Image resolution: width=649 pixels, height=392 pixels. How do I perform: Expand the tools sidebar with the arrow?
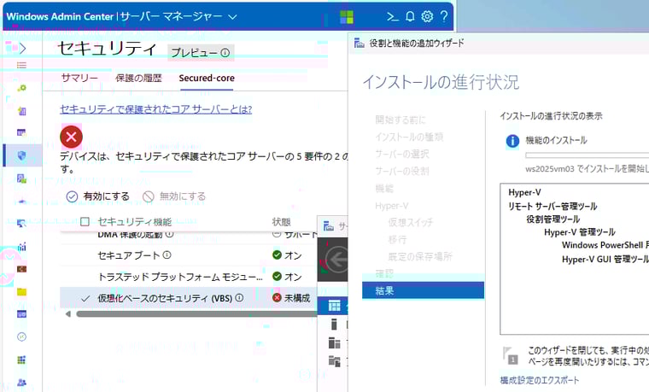click(x=22, y=49)
